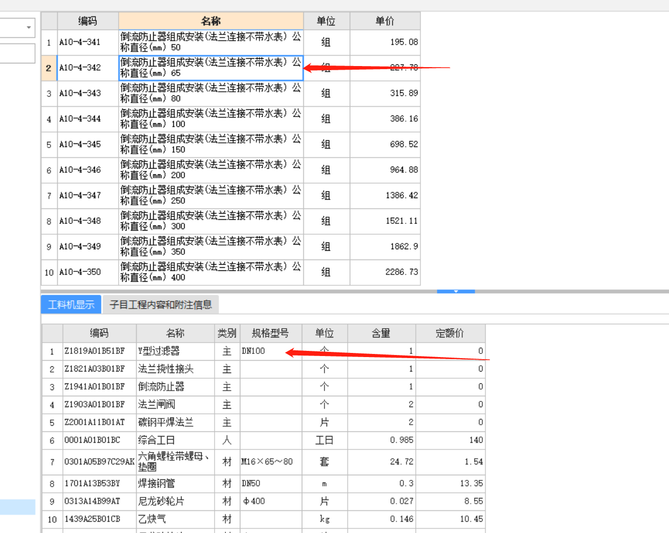Click the name cell ending in 公称直径(mm) 65
Image resolution: width=669 pixels, height=533 pixels.
click(211, 68)
